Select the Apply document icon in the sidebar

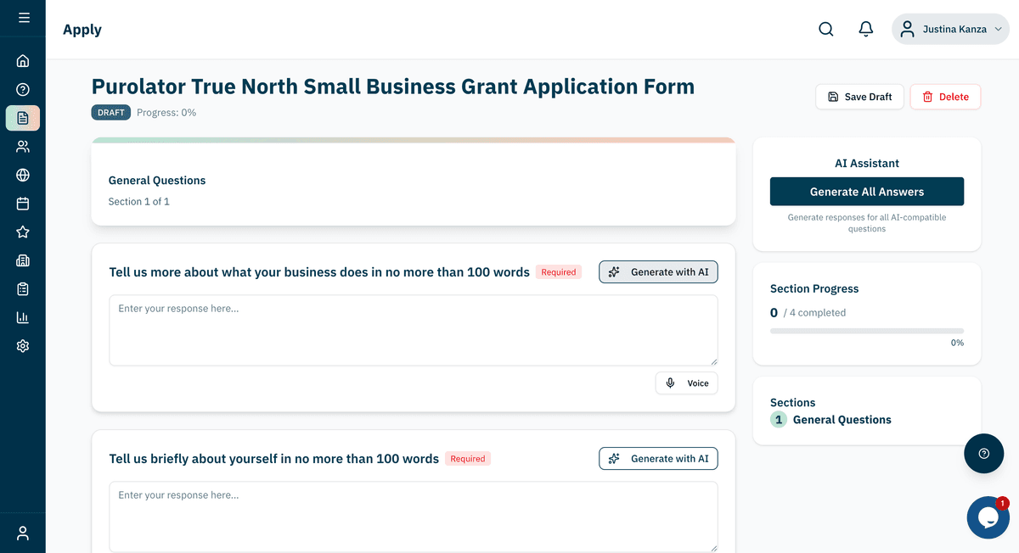(22, 118)
